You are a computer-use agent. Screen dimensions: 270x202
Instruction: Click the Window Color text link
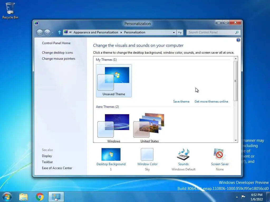tap(147, 164)
